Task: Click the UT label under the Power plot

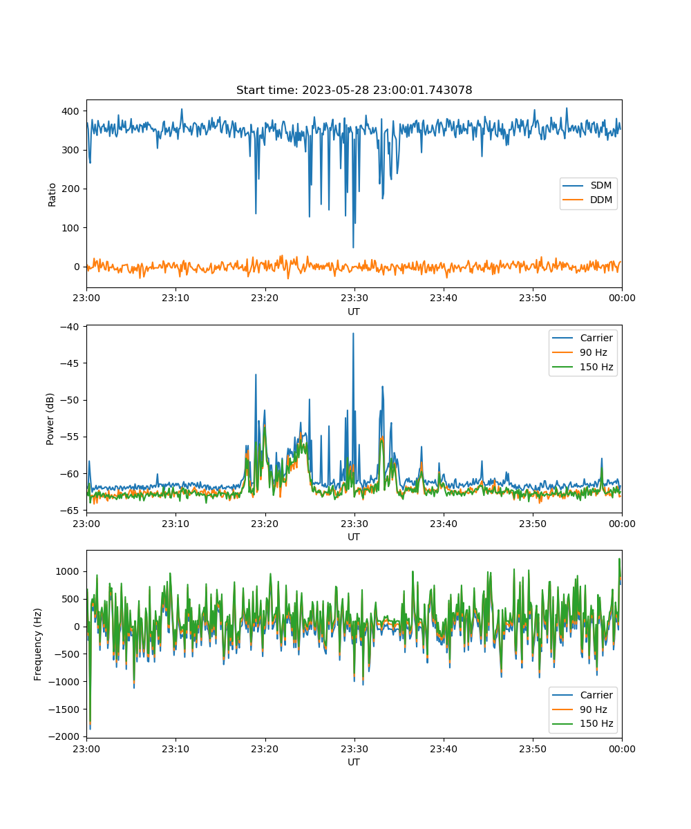Action: (354, 537)
